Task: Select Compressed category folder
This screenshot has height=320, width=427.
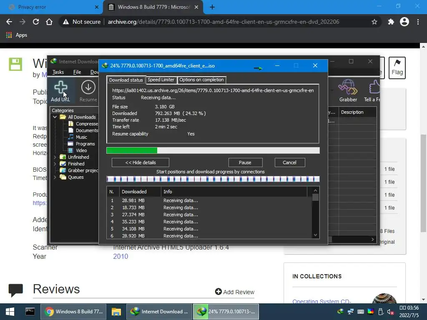Action: pyautogui.click(x=83, y=124)
